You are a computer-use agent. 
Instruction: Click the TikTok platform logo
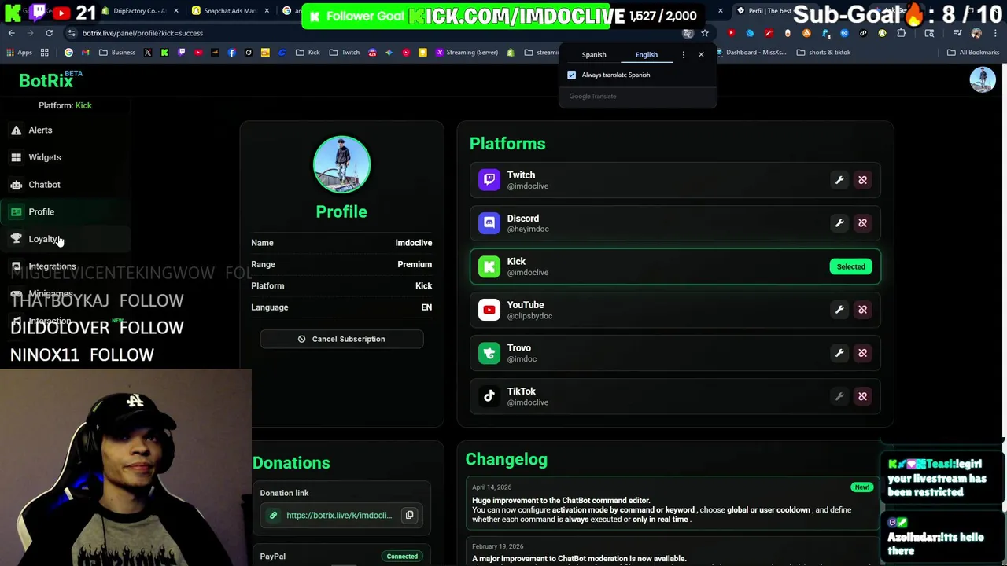[489, 396]
